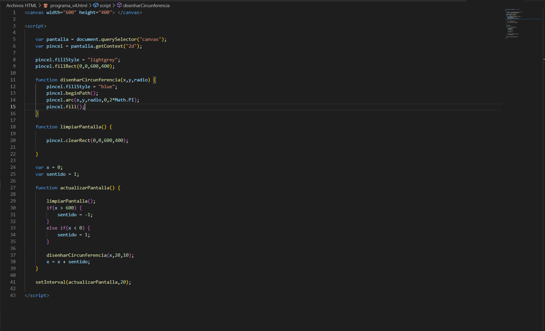Viewport: 545px width, 331px height.
Task: Expand the chevron after programa_v4.html
Action: point(90,5)
